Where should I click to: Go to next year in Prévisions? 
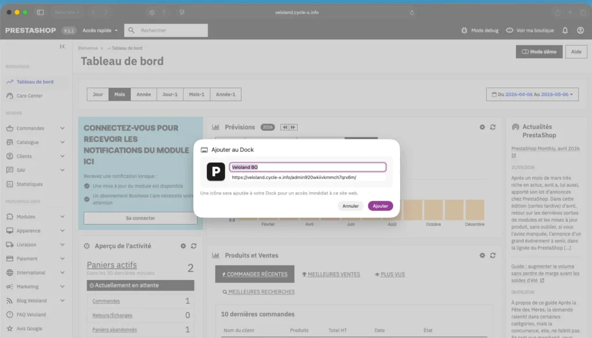point(293,127)
